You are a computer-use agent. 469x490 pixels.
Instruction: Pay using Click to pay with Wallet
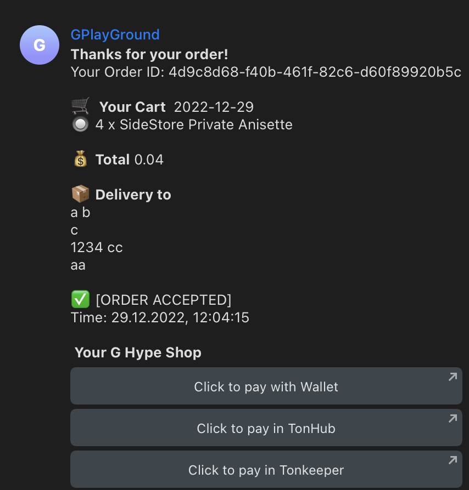tap(266, 386)
